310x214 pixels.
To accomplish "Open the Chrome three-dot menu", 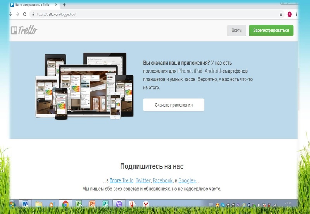I will tap(296, 14).
